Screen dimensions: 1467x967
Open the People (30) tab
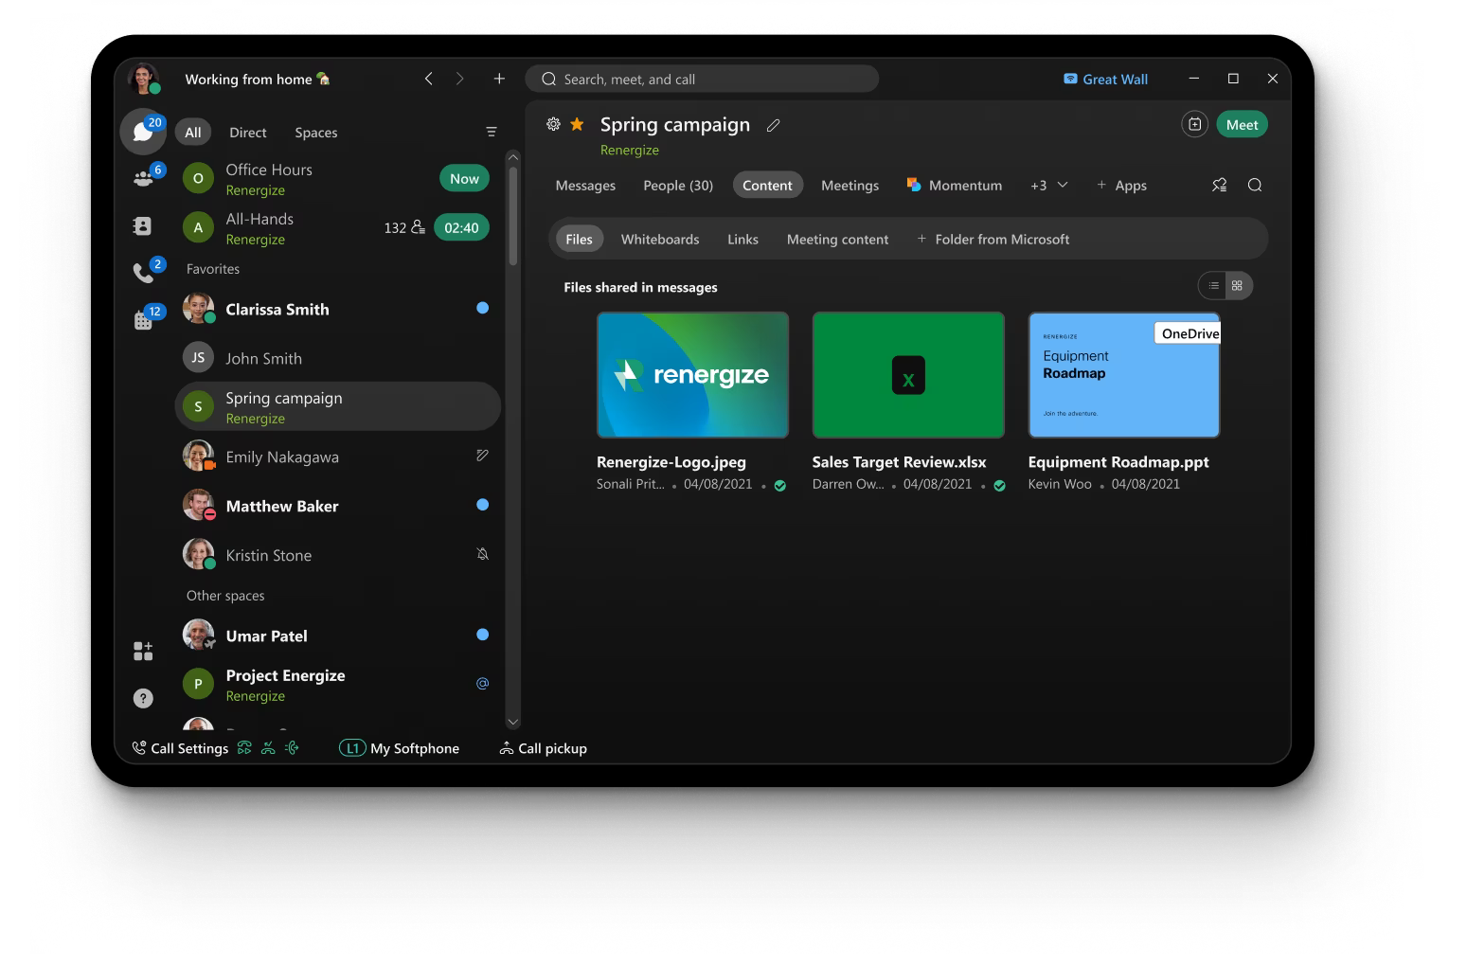point(677,185)
